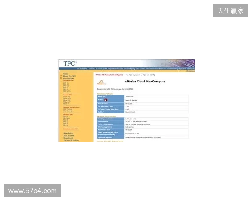Click the Alibaba Cloud logo image
The width and height of the screenshot is (252, 201).
coord(102,82)
